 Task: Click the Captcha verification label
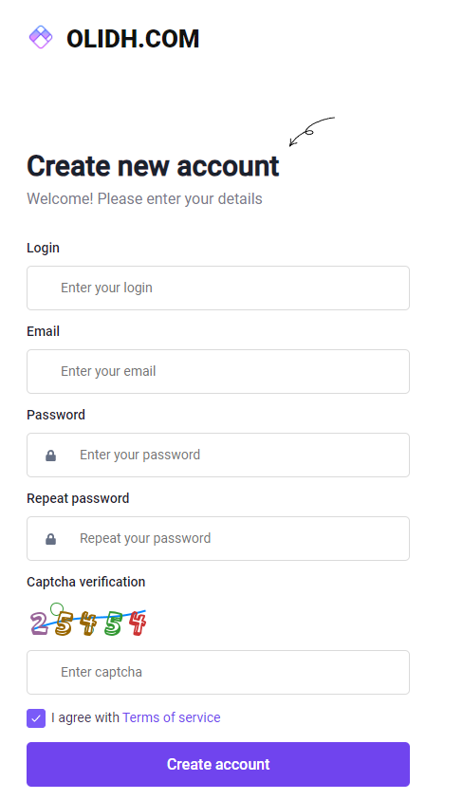coord(86,582)
